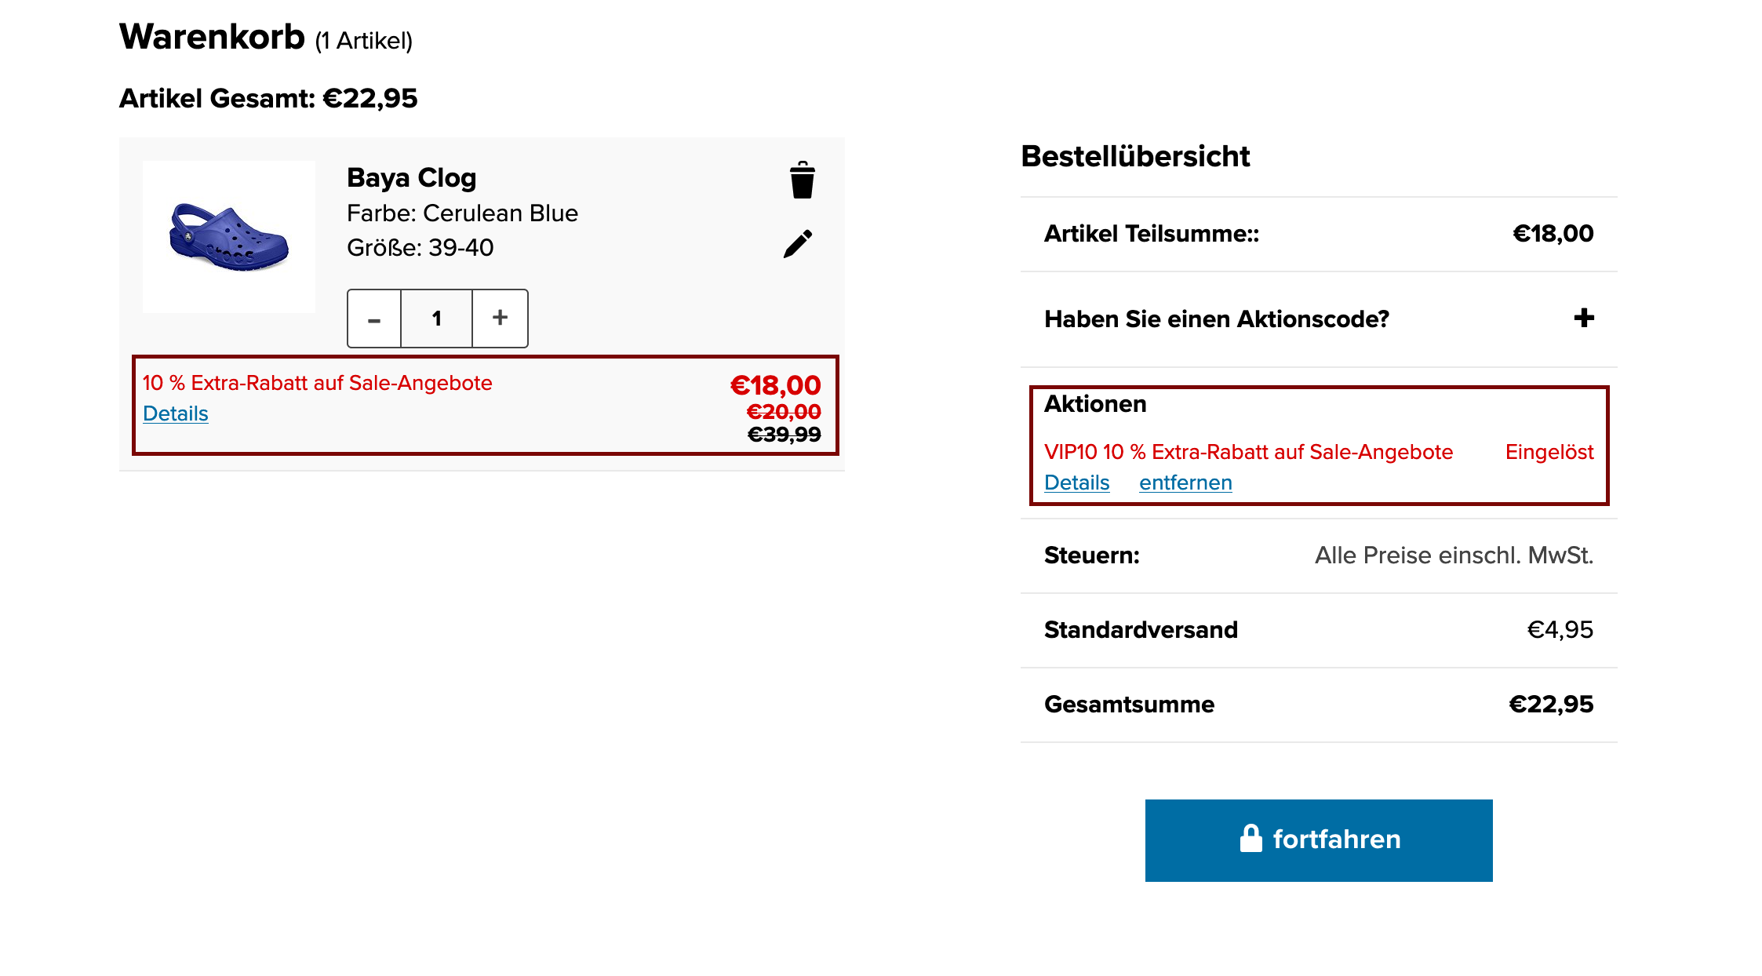Screen dimensions: 1762x976
Task: Click the Gesamtsumme €22,95 total
Action: (1551, 705)
